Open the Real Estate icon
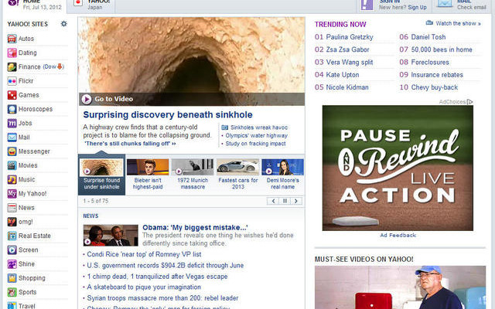This screenshot has height=309, width=495. tap(12, 236)
